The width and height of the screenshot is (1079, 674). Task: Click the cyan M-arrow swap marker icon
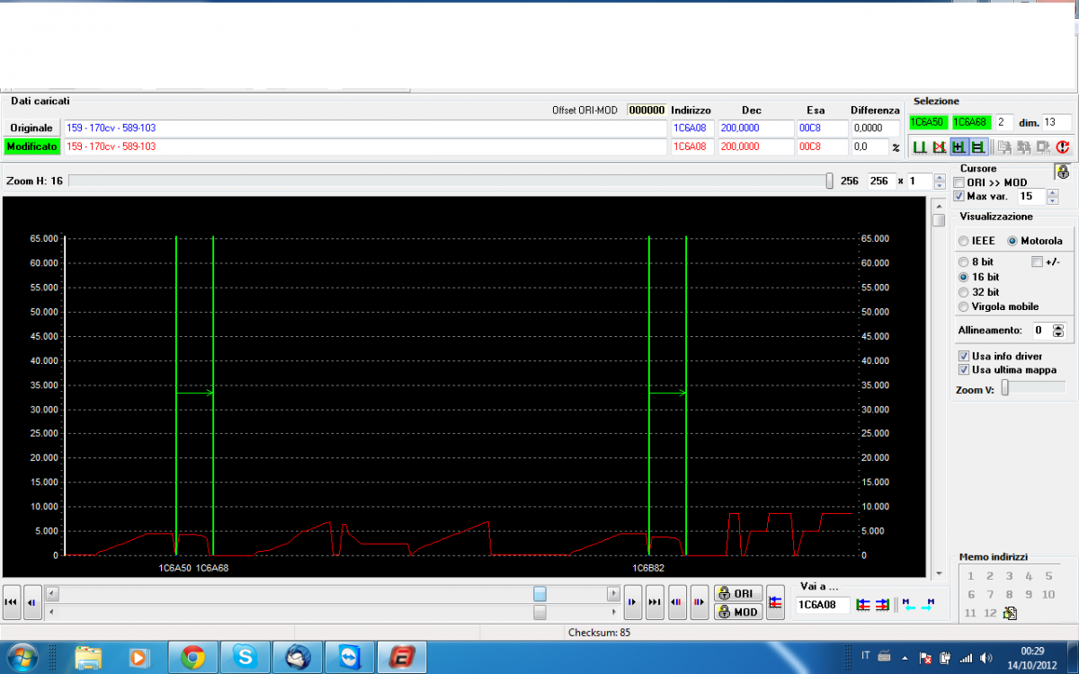[x=908, y=605]
